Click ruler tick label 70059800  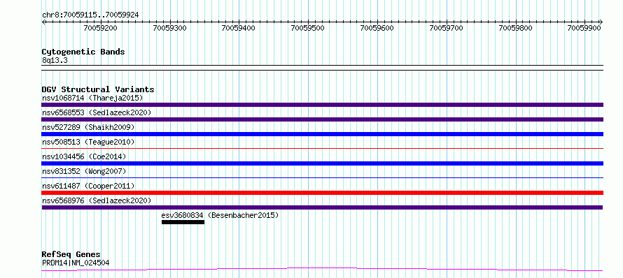516,28
